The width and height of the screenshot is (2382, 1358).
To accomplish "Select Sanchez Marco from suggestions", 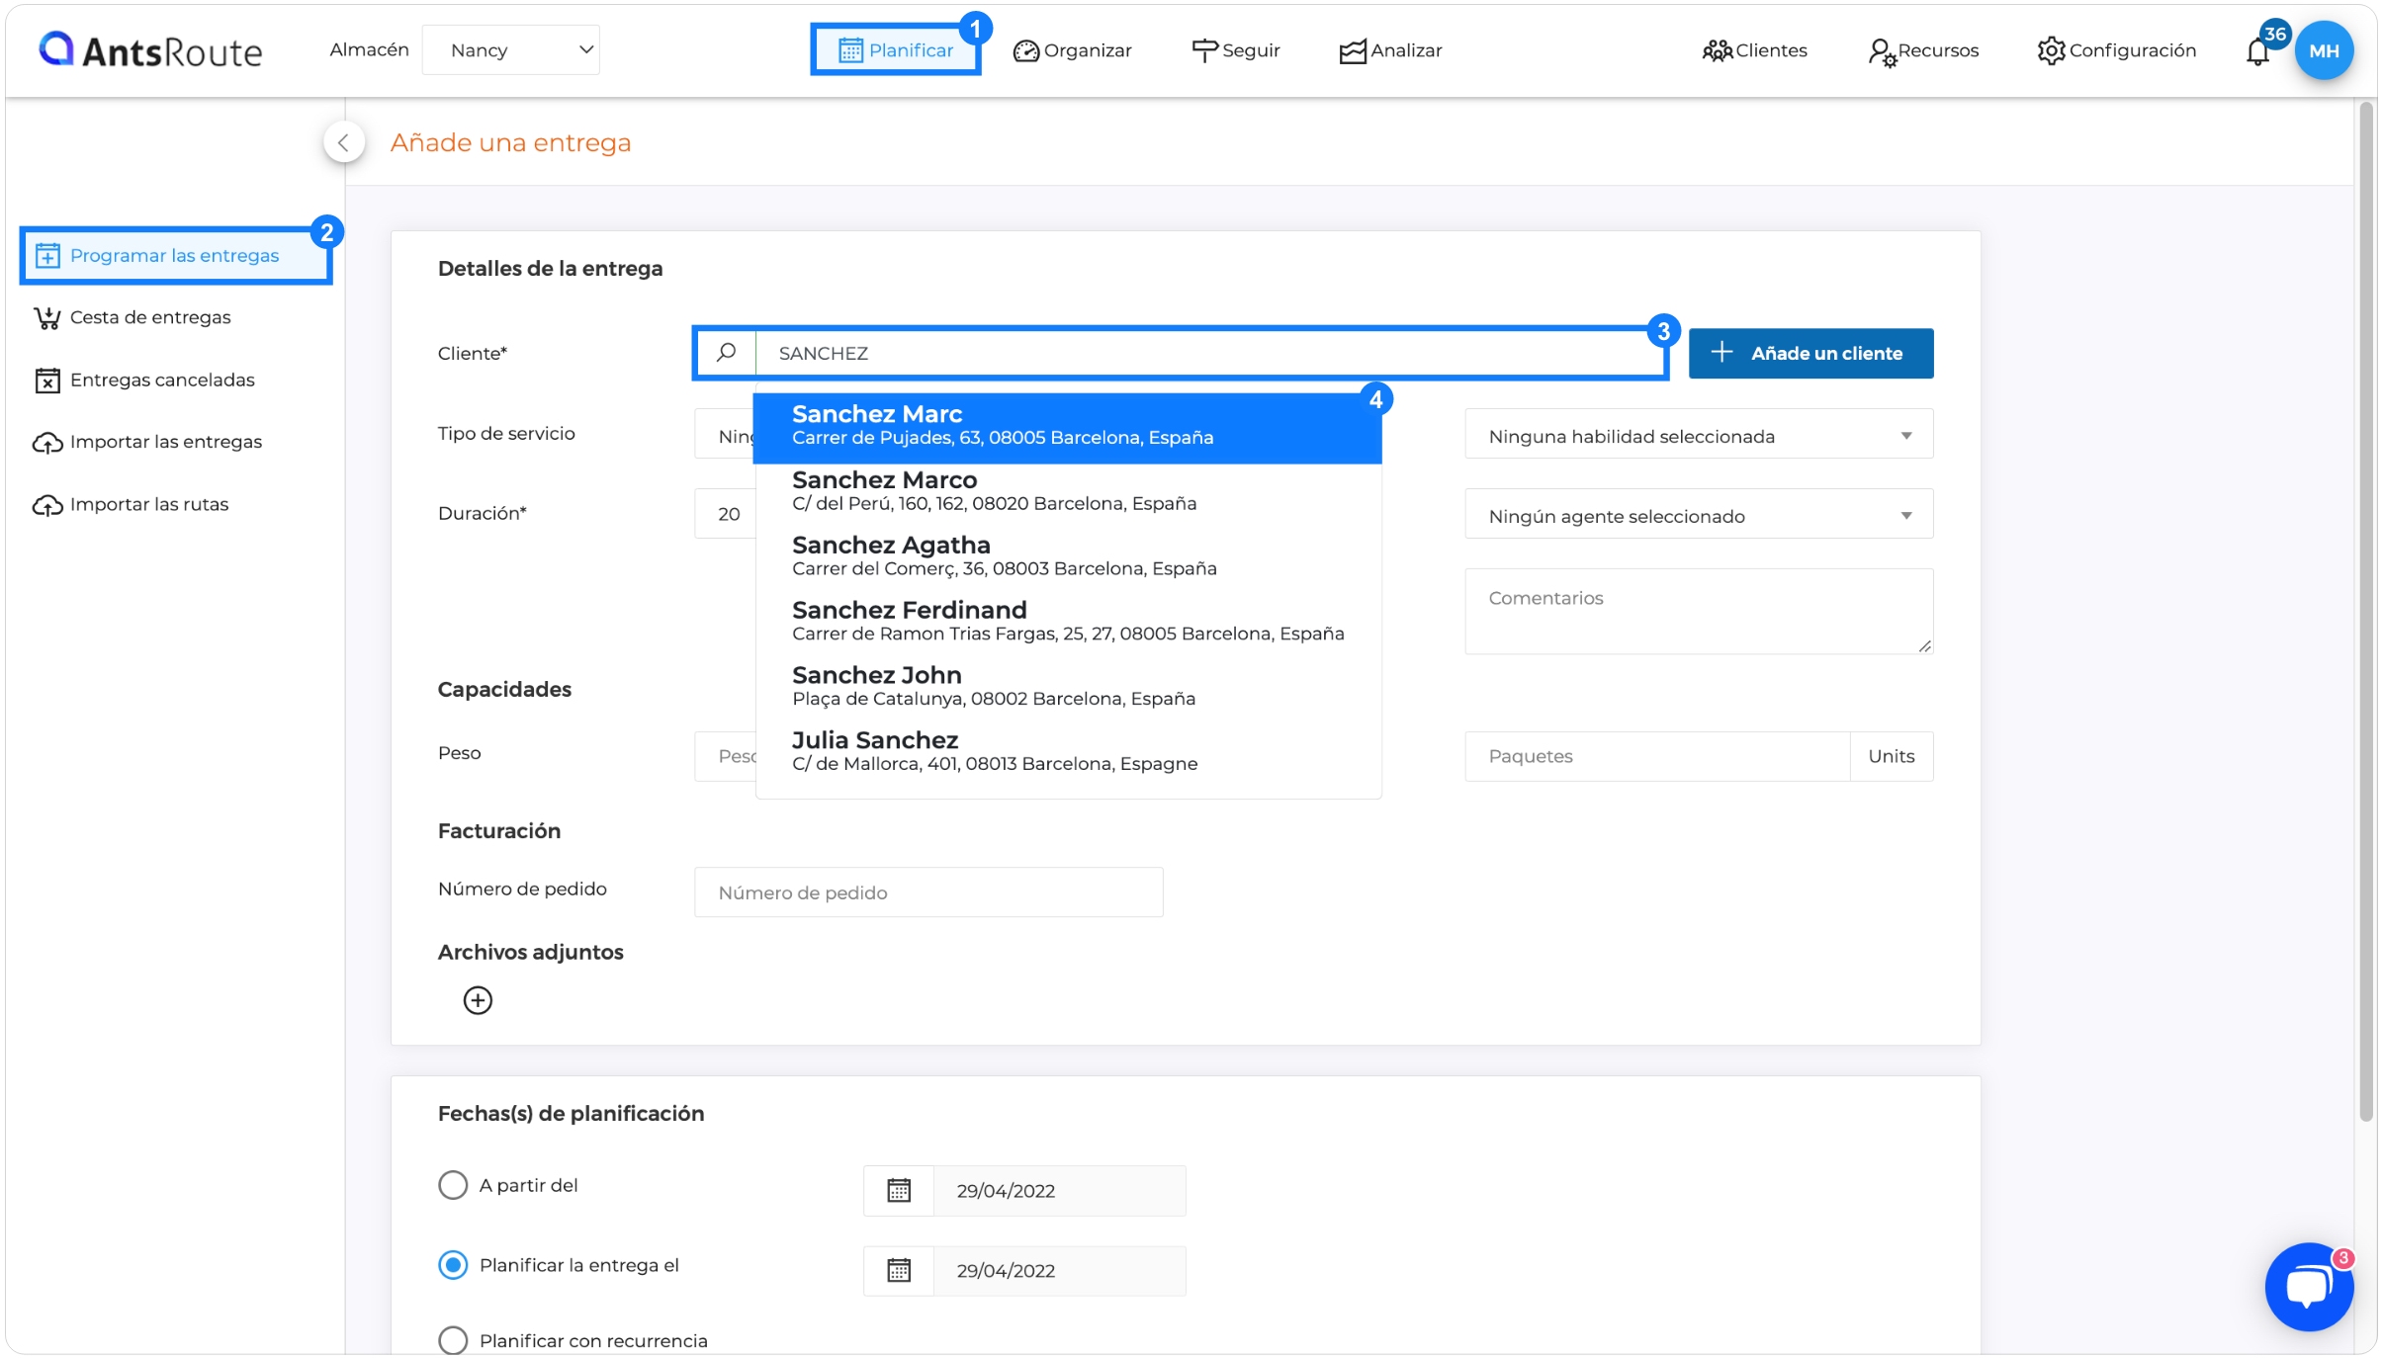I will [1067, 492].
